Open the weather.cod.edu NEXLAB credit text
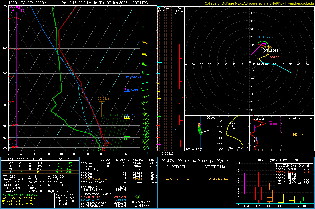The height and width of the screenshot is (209, 315). 259,3
